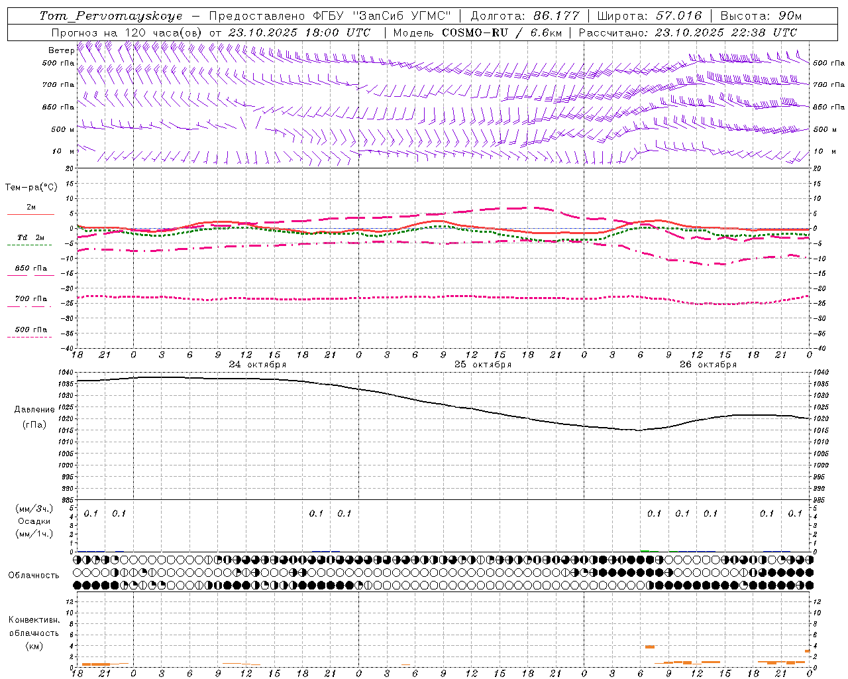Click the Конвективн. label

(34, 620)
